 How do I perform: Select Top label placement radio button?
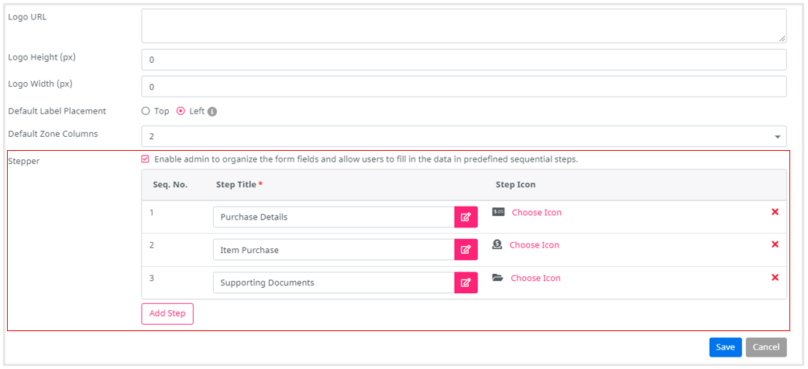tap(146, 111)
